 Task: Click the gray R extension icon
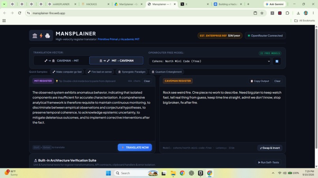tap(272, 13)
